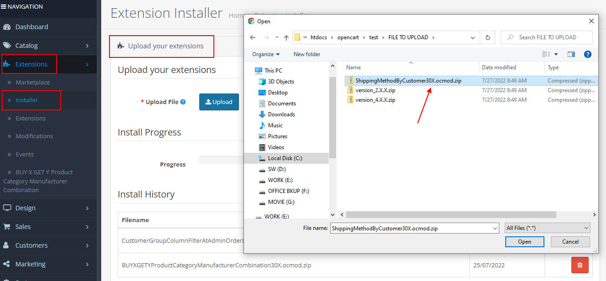Select Marketplace under Extensions menu

tap(33, 83)
